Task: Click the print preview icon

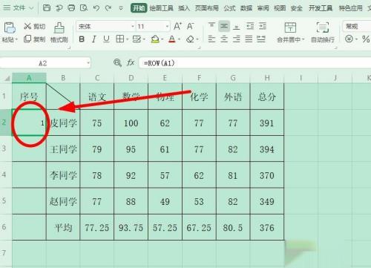Action: [x=84, y=8]
